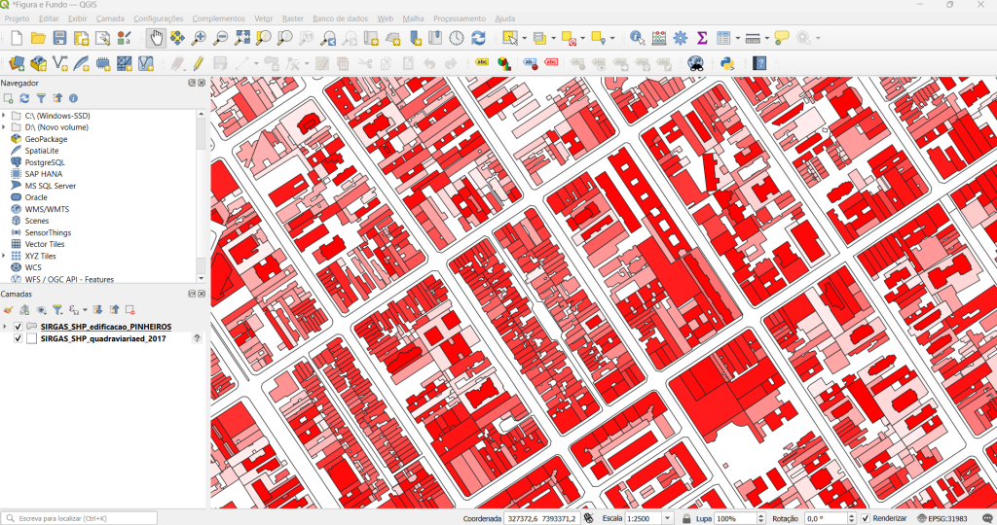Viewport: 997px width, 525px height.
Task: Toggle visibility of SIRGAS_SHP_edificacao_PINHEIROS layer
Action: click(x=18, y=327)
